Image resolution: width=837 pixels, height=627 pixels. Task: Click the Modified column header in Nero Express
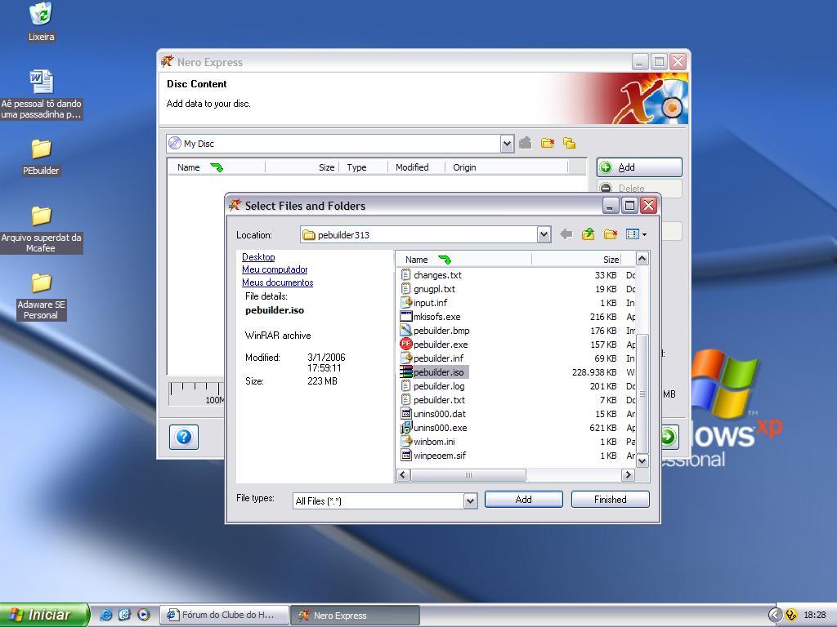click(x=416, y=167)
